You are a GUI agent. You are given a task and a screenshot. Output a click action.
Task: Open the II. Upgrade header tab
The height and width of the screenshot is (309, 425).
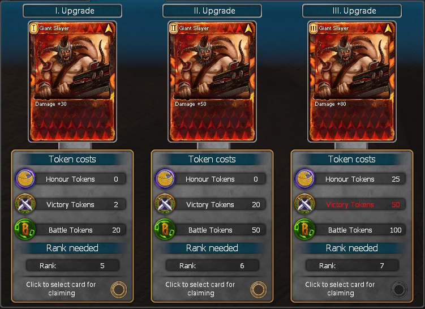[x=212, y=11]
